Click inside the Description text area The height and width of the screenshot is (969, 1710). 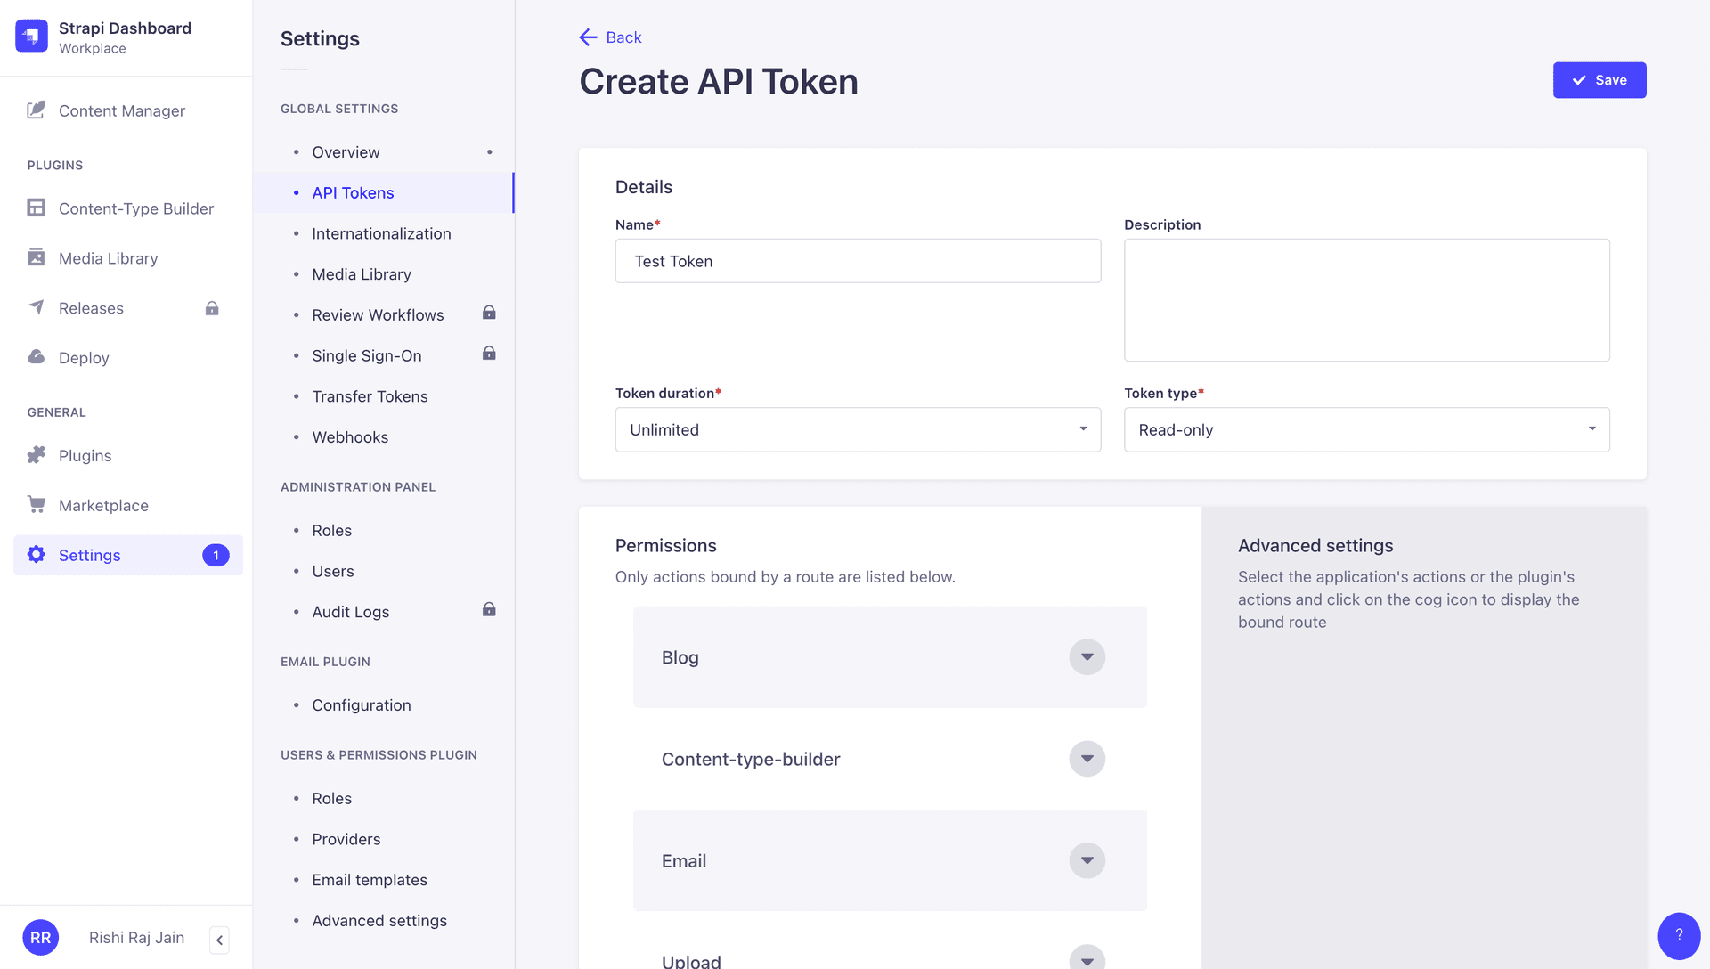pyautogui.click(x=1366, y=300)
